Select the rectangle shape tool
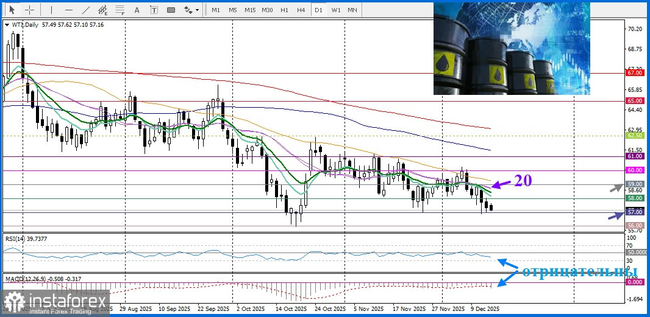The height and width of the screenshot is (317, 650). pyautogui.click(x=171, y=10)
